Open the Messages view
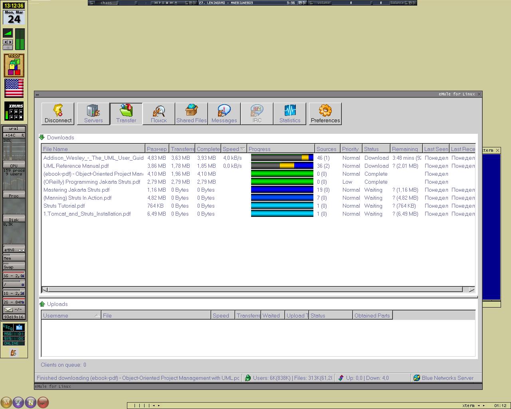Image resolution: width=511 pixels, height=409 pixels. 224,114
